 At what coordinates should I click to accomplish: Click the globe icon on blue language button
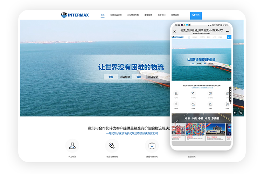tap(193, 15)
